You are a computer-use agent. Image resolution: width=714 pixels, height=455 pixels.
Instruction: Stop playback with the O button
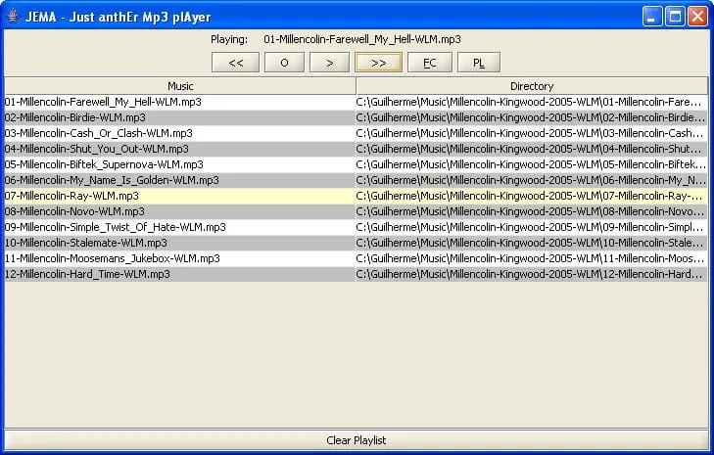click(x=284, y=63)
